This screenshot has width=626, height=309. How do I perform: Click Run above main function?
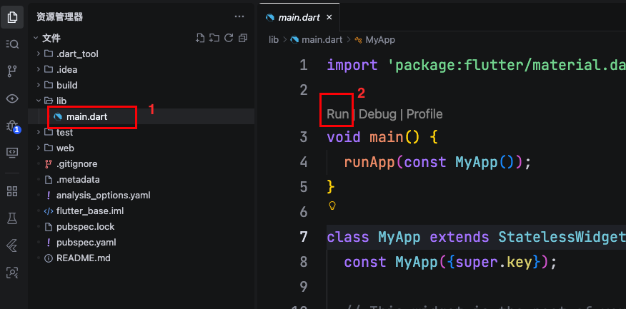click(x=337, y=114)
